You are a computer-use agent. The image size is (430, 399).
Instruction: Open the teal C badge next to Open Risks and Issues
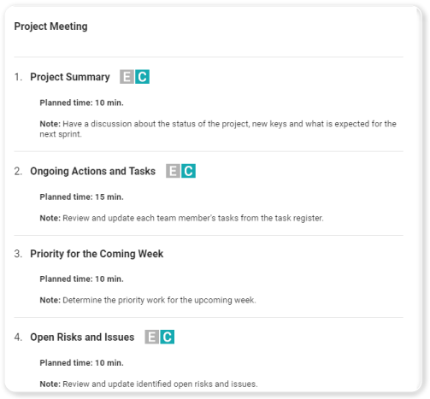point(167,337)
